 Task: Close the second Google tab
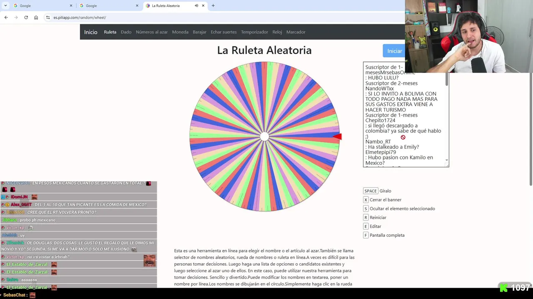click(137, 6)
